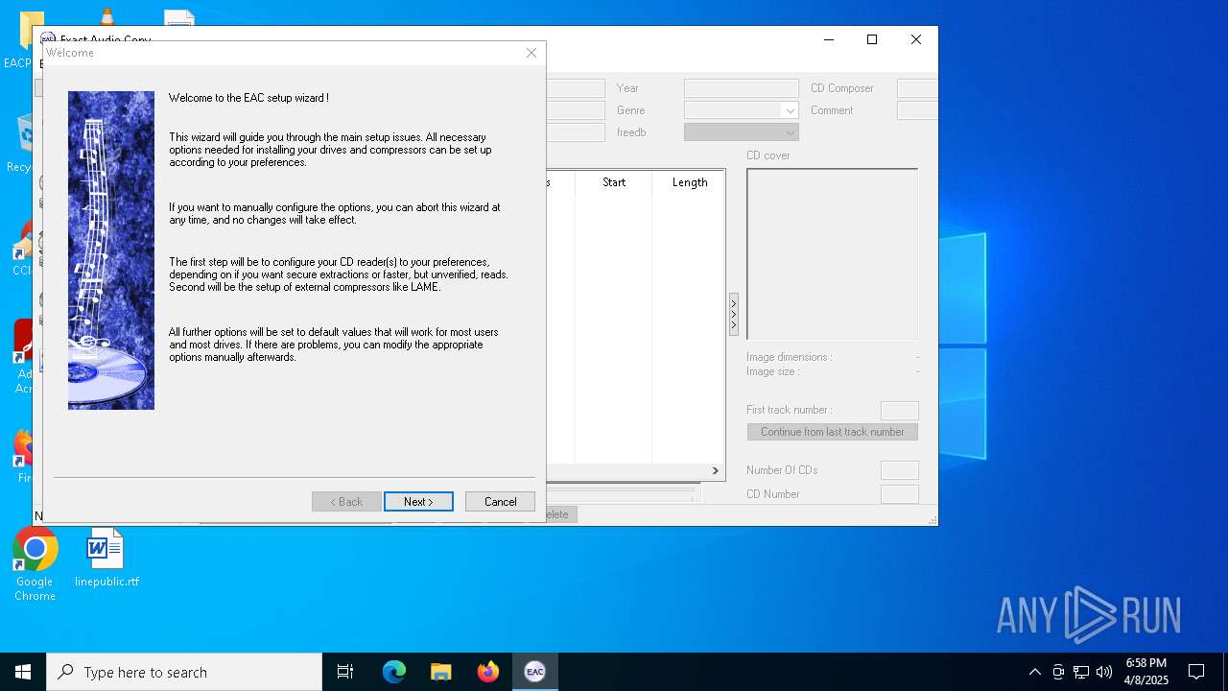
Task: Click the Year input field
Action: point(741,88)
